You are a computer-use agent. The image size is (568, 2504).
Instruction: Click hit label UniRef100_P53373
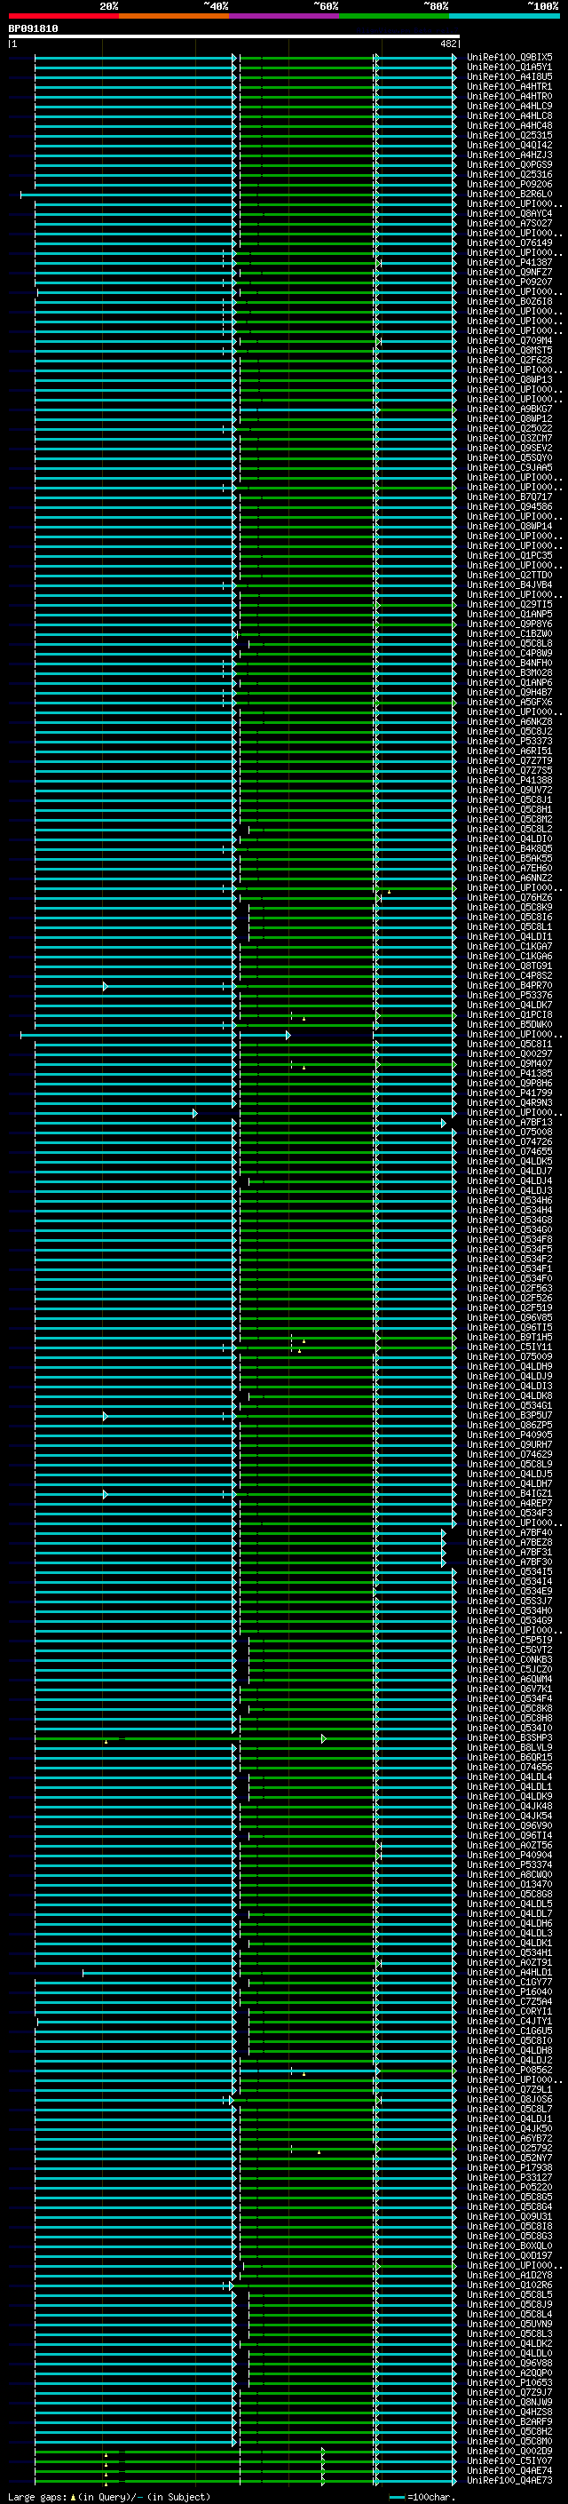(x=509, y=741)
